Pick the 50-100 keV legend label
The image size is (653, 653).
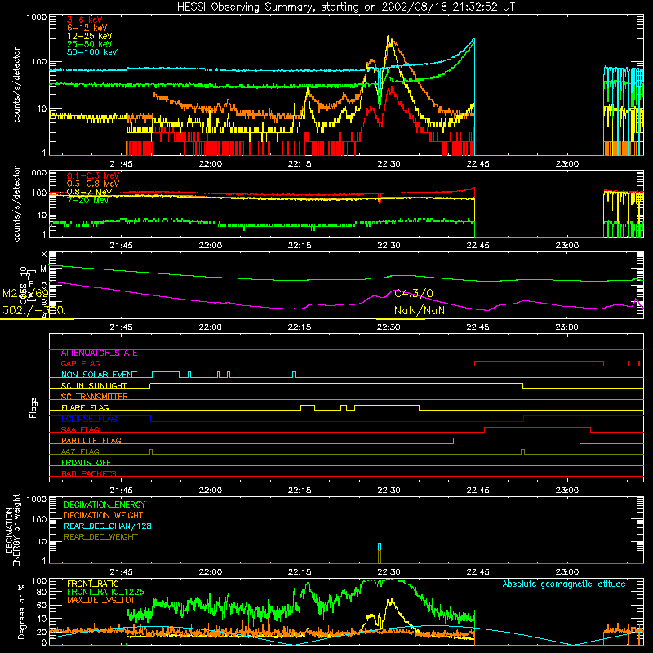pos(92,52)
